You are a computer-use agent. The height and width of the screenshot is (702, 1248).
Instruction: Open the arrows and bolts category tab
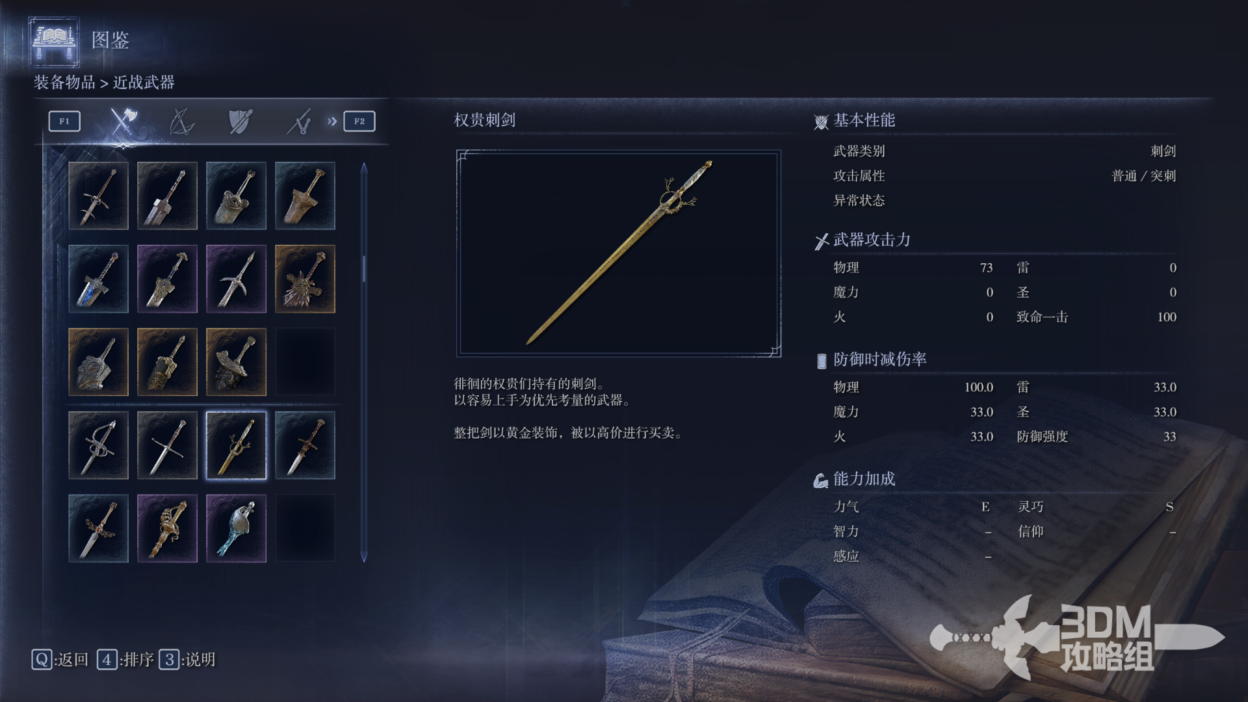[x=299, y=122]
